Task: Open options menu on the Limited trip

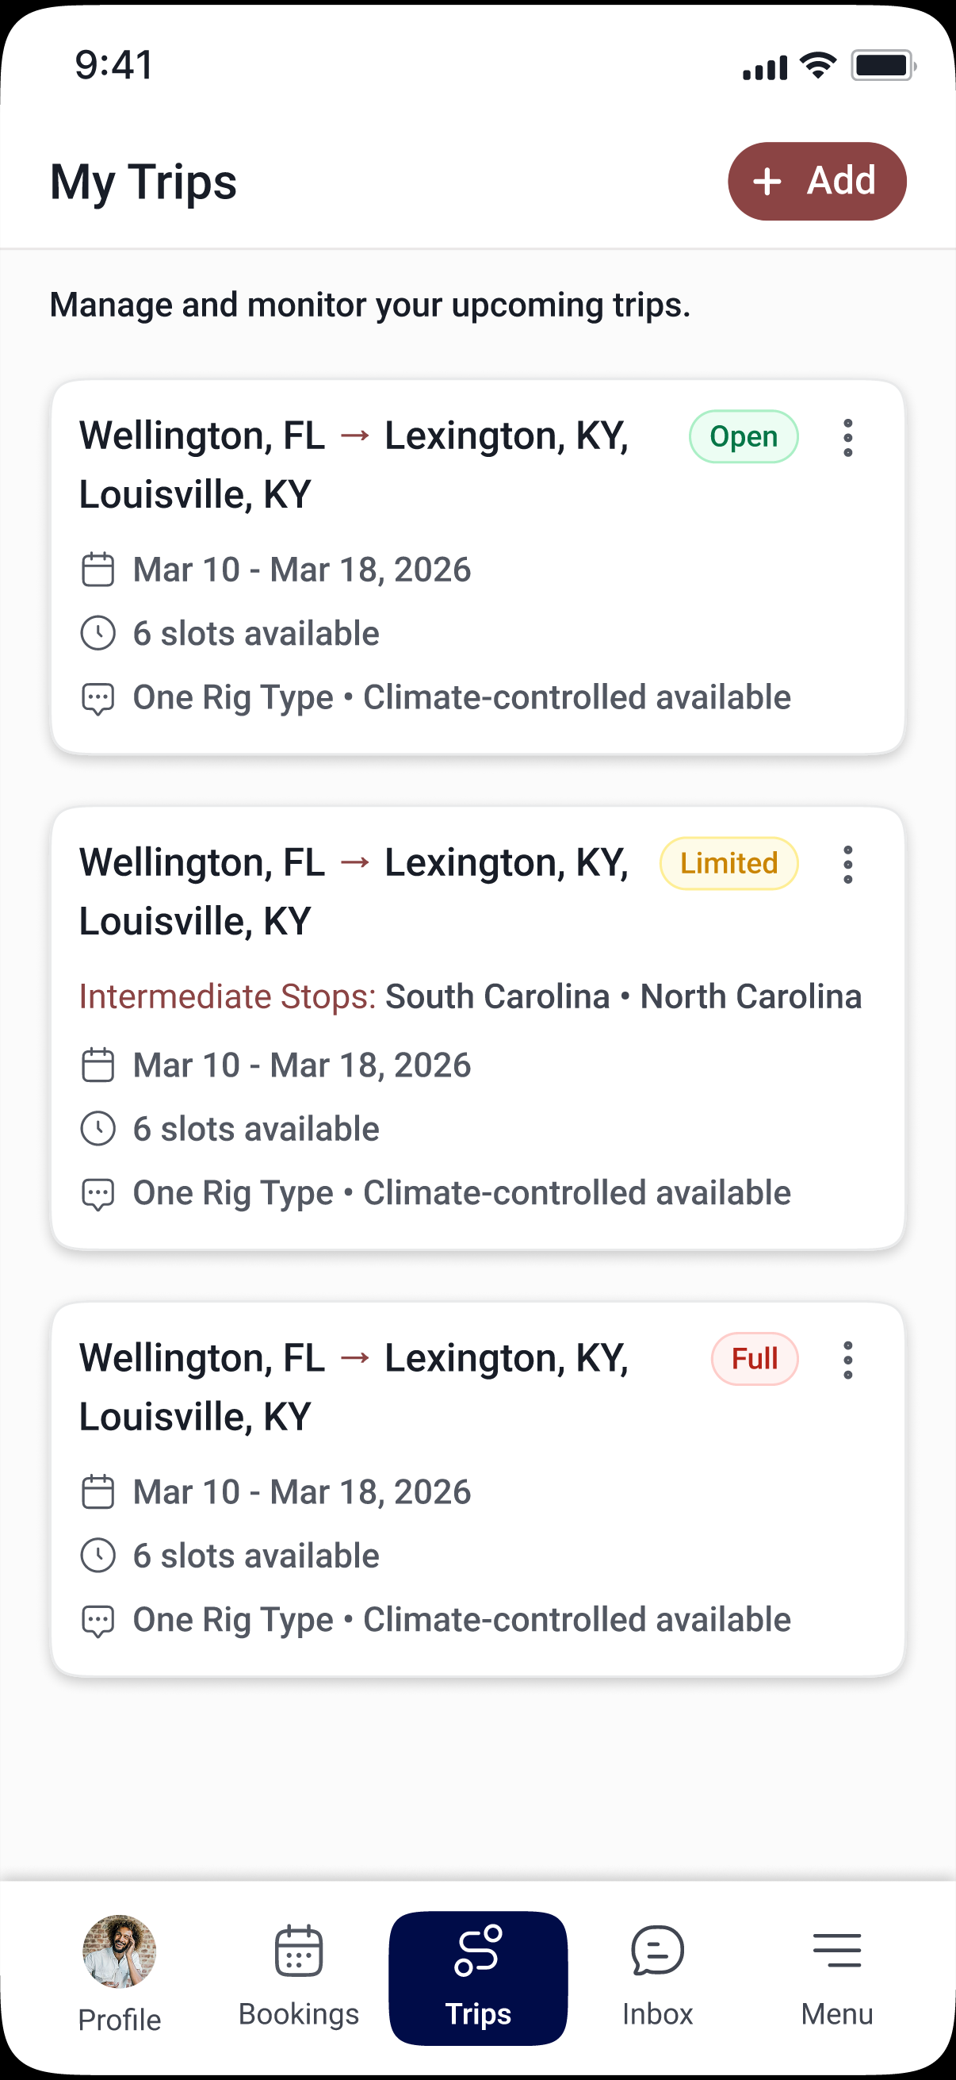Action: coord(847,865)
